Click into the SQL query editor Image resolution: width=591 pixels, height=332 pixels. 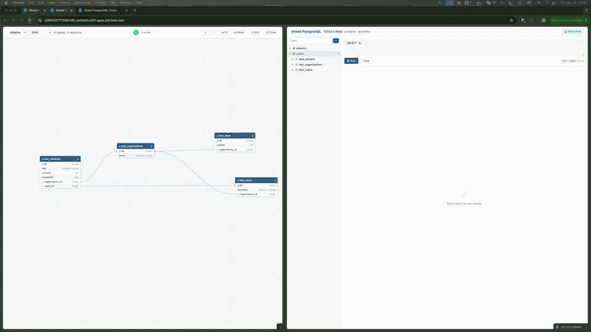tap(464, 47)
